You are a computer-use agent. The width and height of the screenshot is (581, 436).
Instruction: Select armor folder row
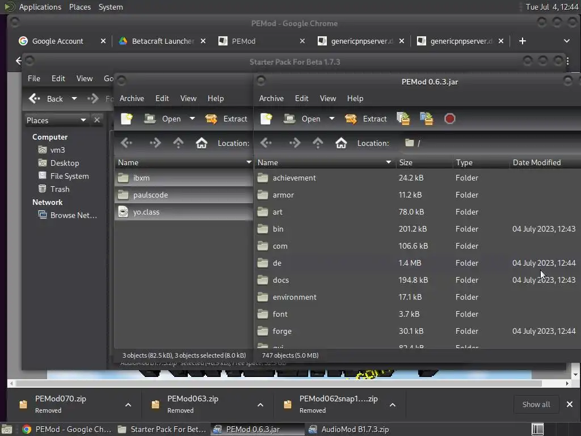(418, 195)
